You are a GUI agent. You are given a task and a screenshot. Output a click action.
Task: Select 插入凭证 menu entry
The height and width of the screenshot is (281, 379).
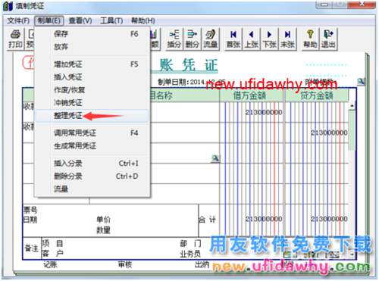coord(92,77)
